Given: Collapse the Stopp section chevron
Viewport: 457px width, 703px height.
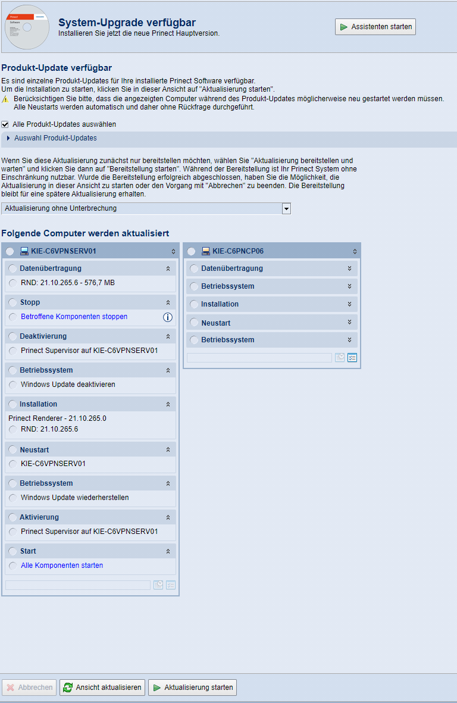Looking at the screenshot, I should pyautogui.click(x=168, y=302).
